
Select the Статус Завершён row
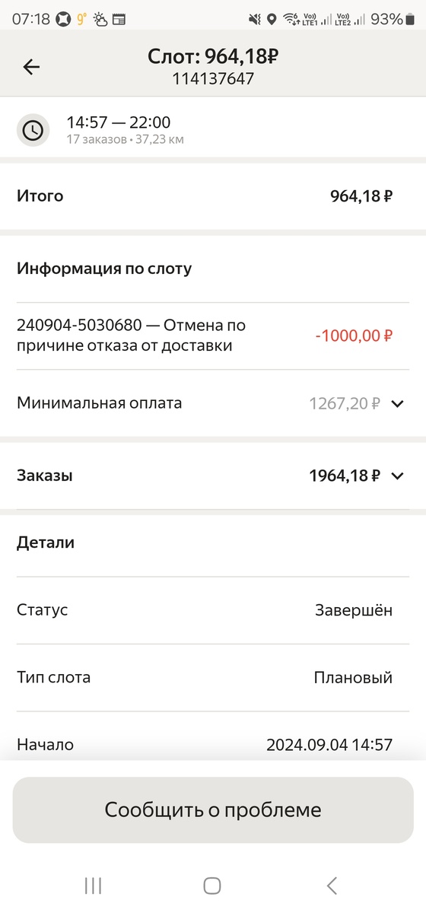[213, 610]
